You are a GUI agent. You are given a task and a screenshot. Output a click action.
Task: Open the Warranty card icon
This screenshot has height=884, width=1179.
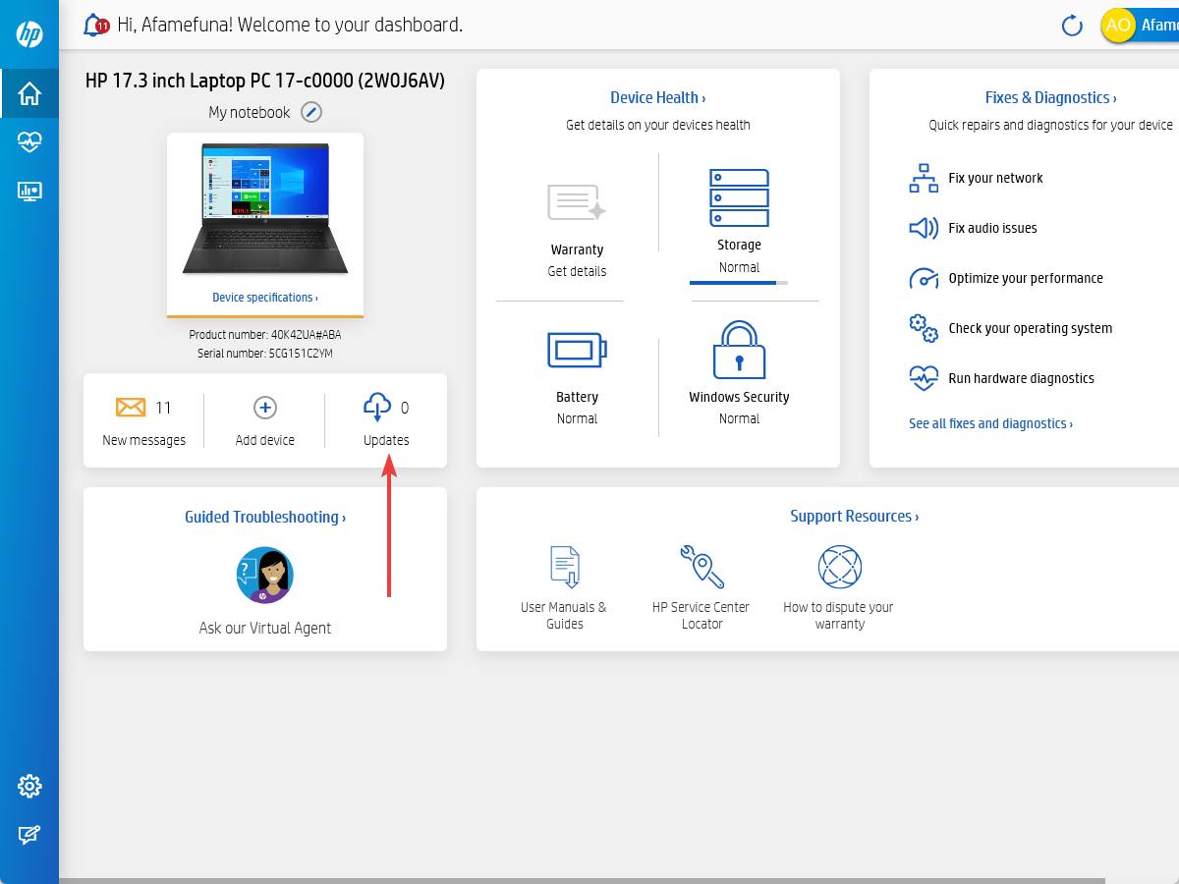[577, 203]
